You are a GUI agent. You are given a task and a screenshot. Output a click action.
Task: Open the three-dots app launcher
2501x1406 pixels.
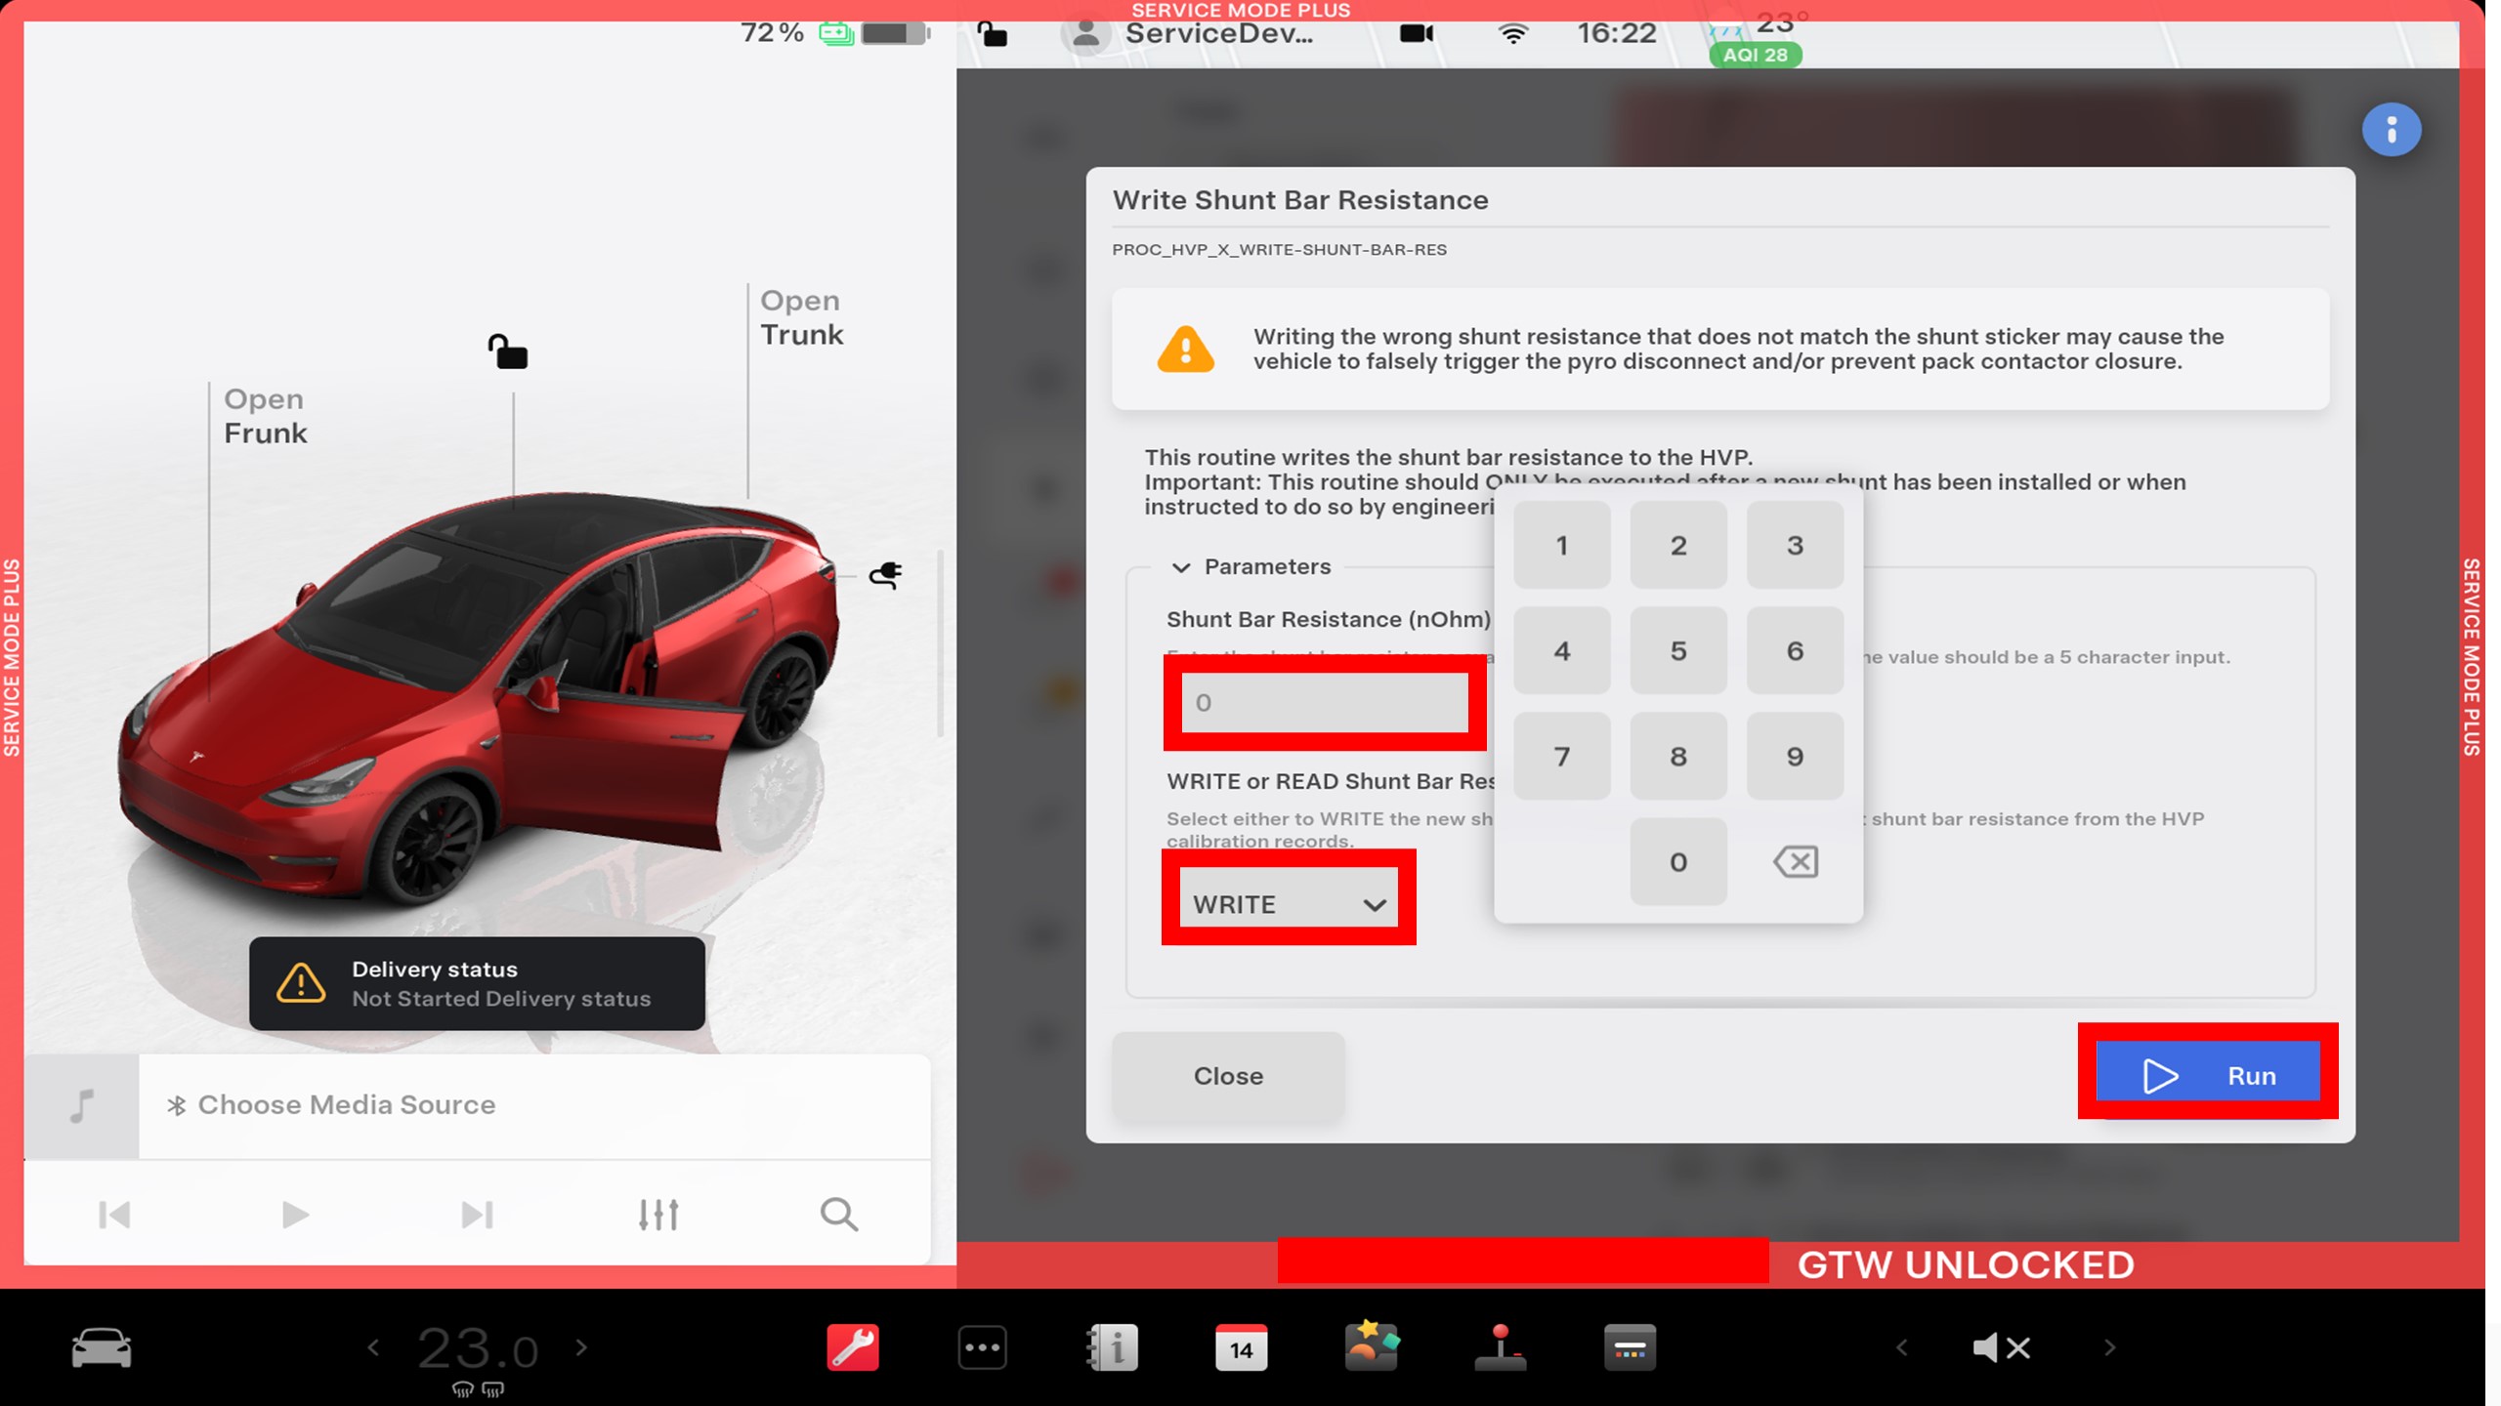click(x=982, y=1348)
